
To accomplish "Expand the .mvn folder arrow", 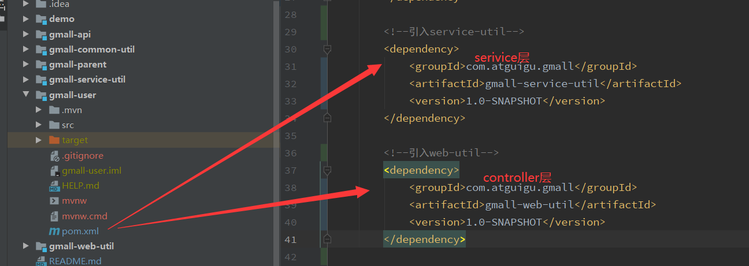I will coord(39,110).
